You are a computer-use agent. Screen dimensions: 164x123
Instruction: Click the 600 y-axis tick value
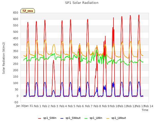point(16,19)
